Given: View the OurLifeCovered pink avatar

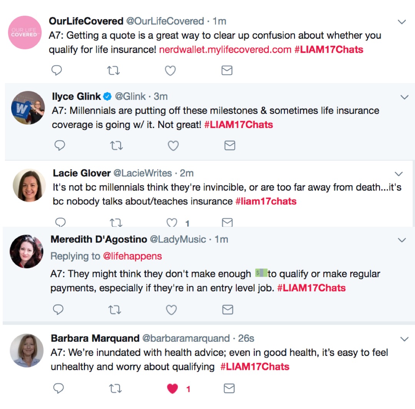Looking at the screenshot, I should click(x=25, y=33).
